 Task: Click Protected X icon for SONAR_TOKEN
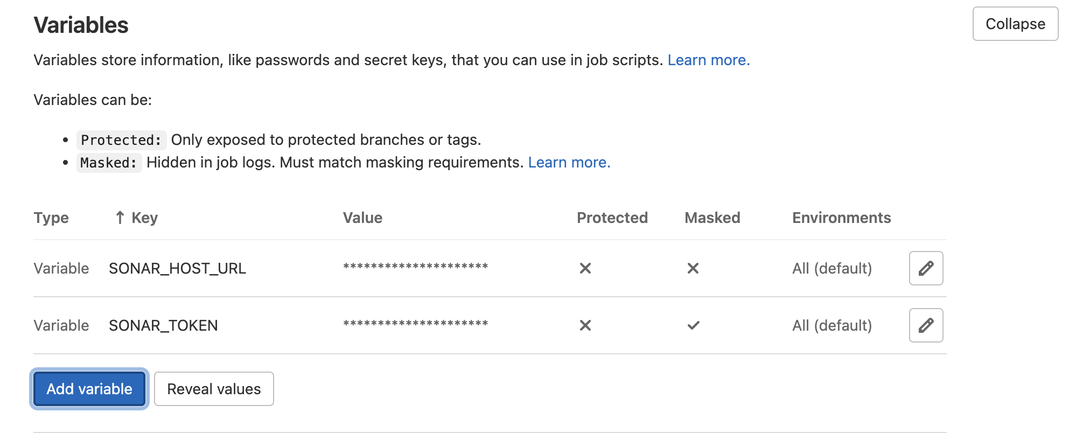(585, 325)
